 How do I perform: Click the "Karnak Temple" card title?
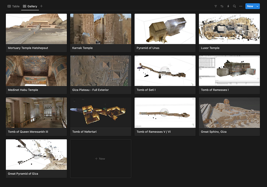(83, 48)
